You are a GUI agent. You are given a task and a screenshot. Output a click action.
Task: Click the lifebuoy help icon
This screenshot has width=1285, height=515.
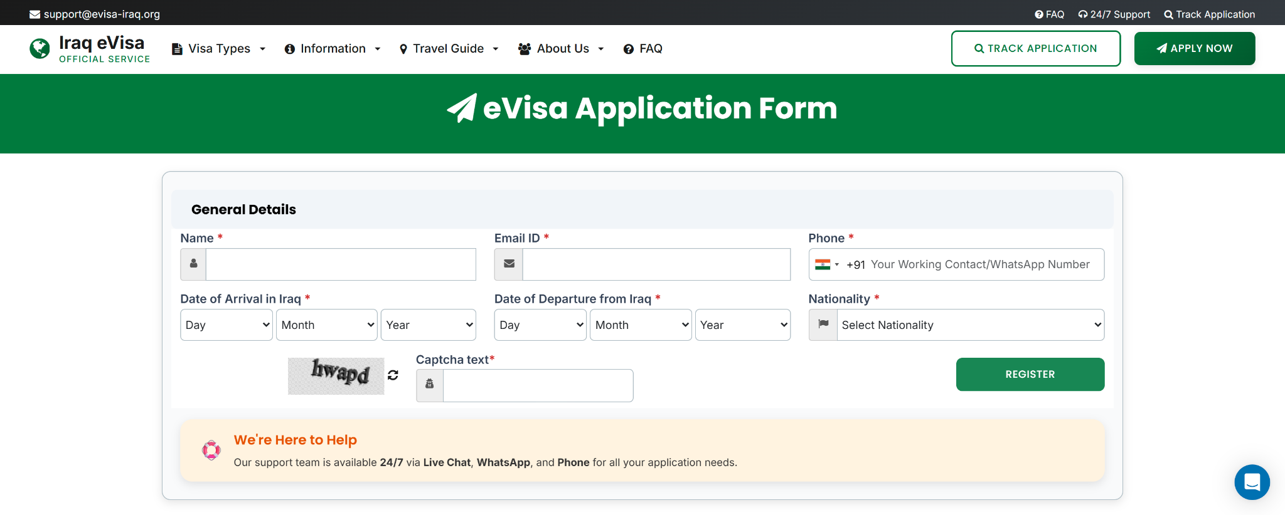pos(211,450)
